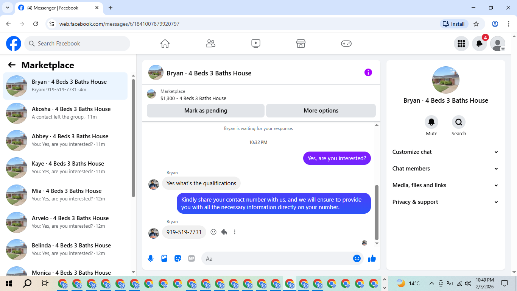Expand Customize chat section

pyautogui.click(x=446, y=152)
